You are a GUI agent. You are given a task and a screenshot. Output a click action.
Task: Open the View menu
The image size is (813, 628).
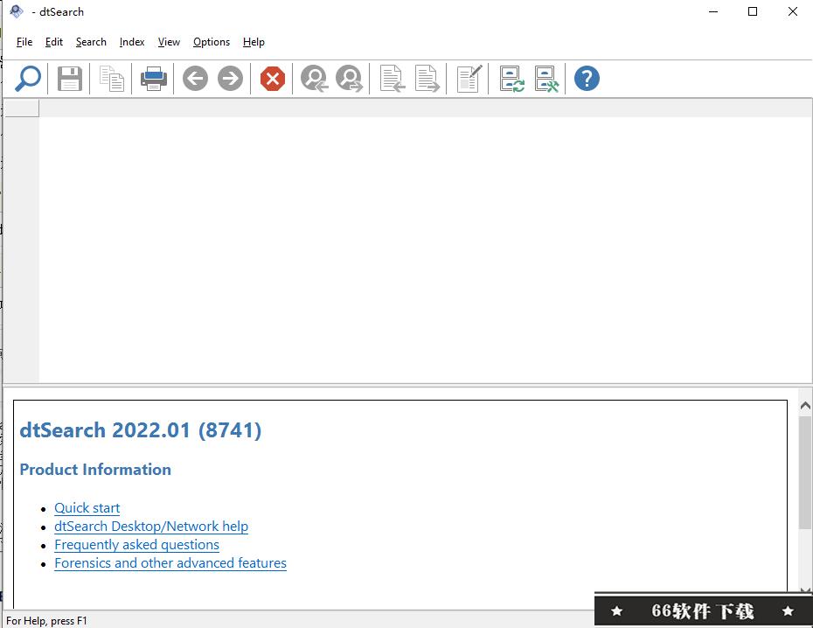pos(169,42)
